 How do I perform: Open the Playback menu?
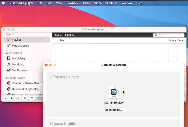point(73,3)
